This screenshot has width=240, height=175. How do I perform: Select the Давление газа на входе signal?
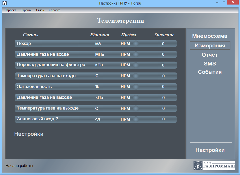96,54
